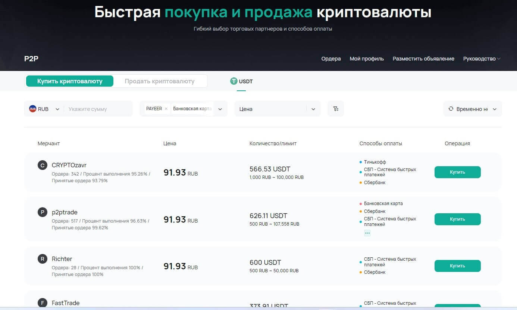Click the RUB flag currency icon
Viewport: 517px width, 310px height.
33,109
